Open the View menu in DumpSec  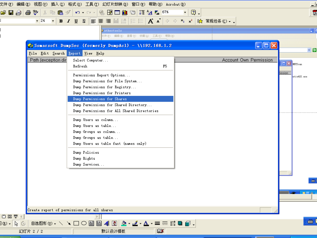(x=88, y=54)
